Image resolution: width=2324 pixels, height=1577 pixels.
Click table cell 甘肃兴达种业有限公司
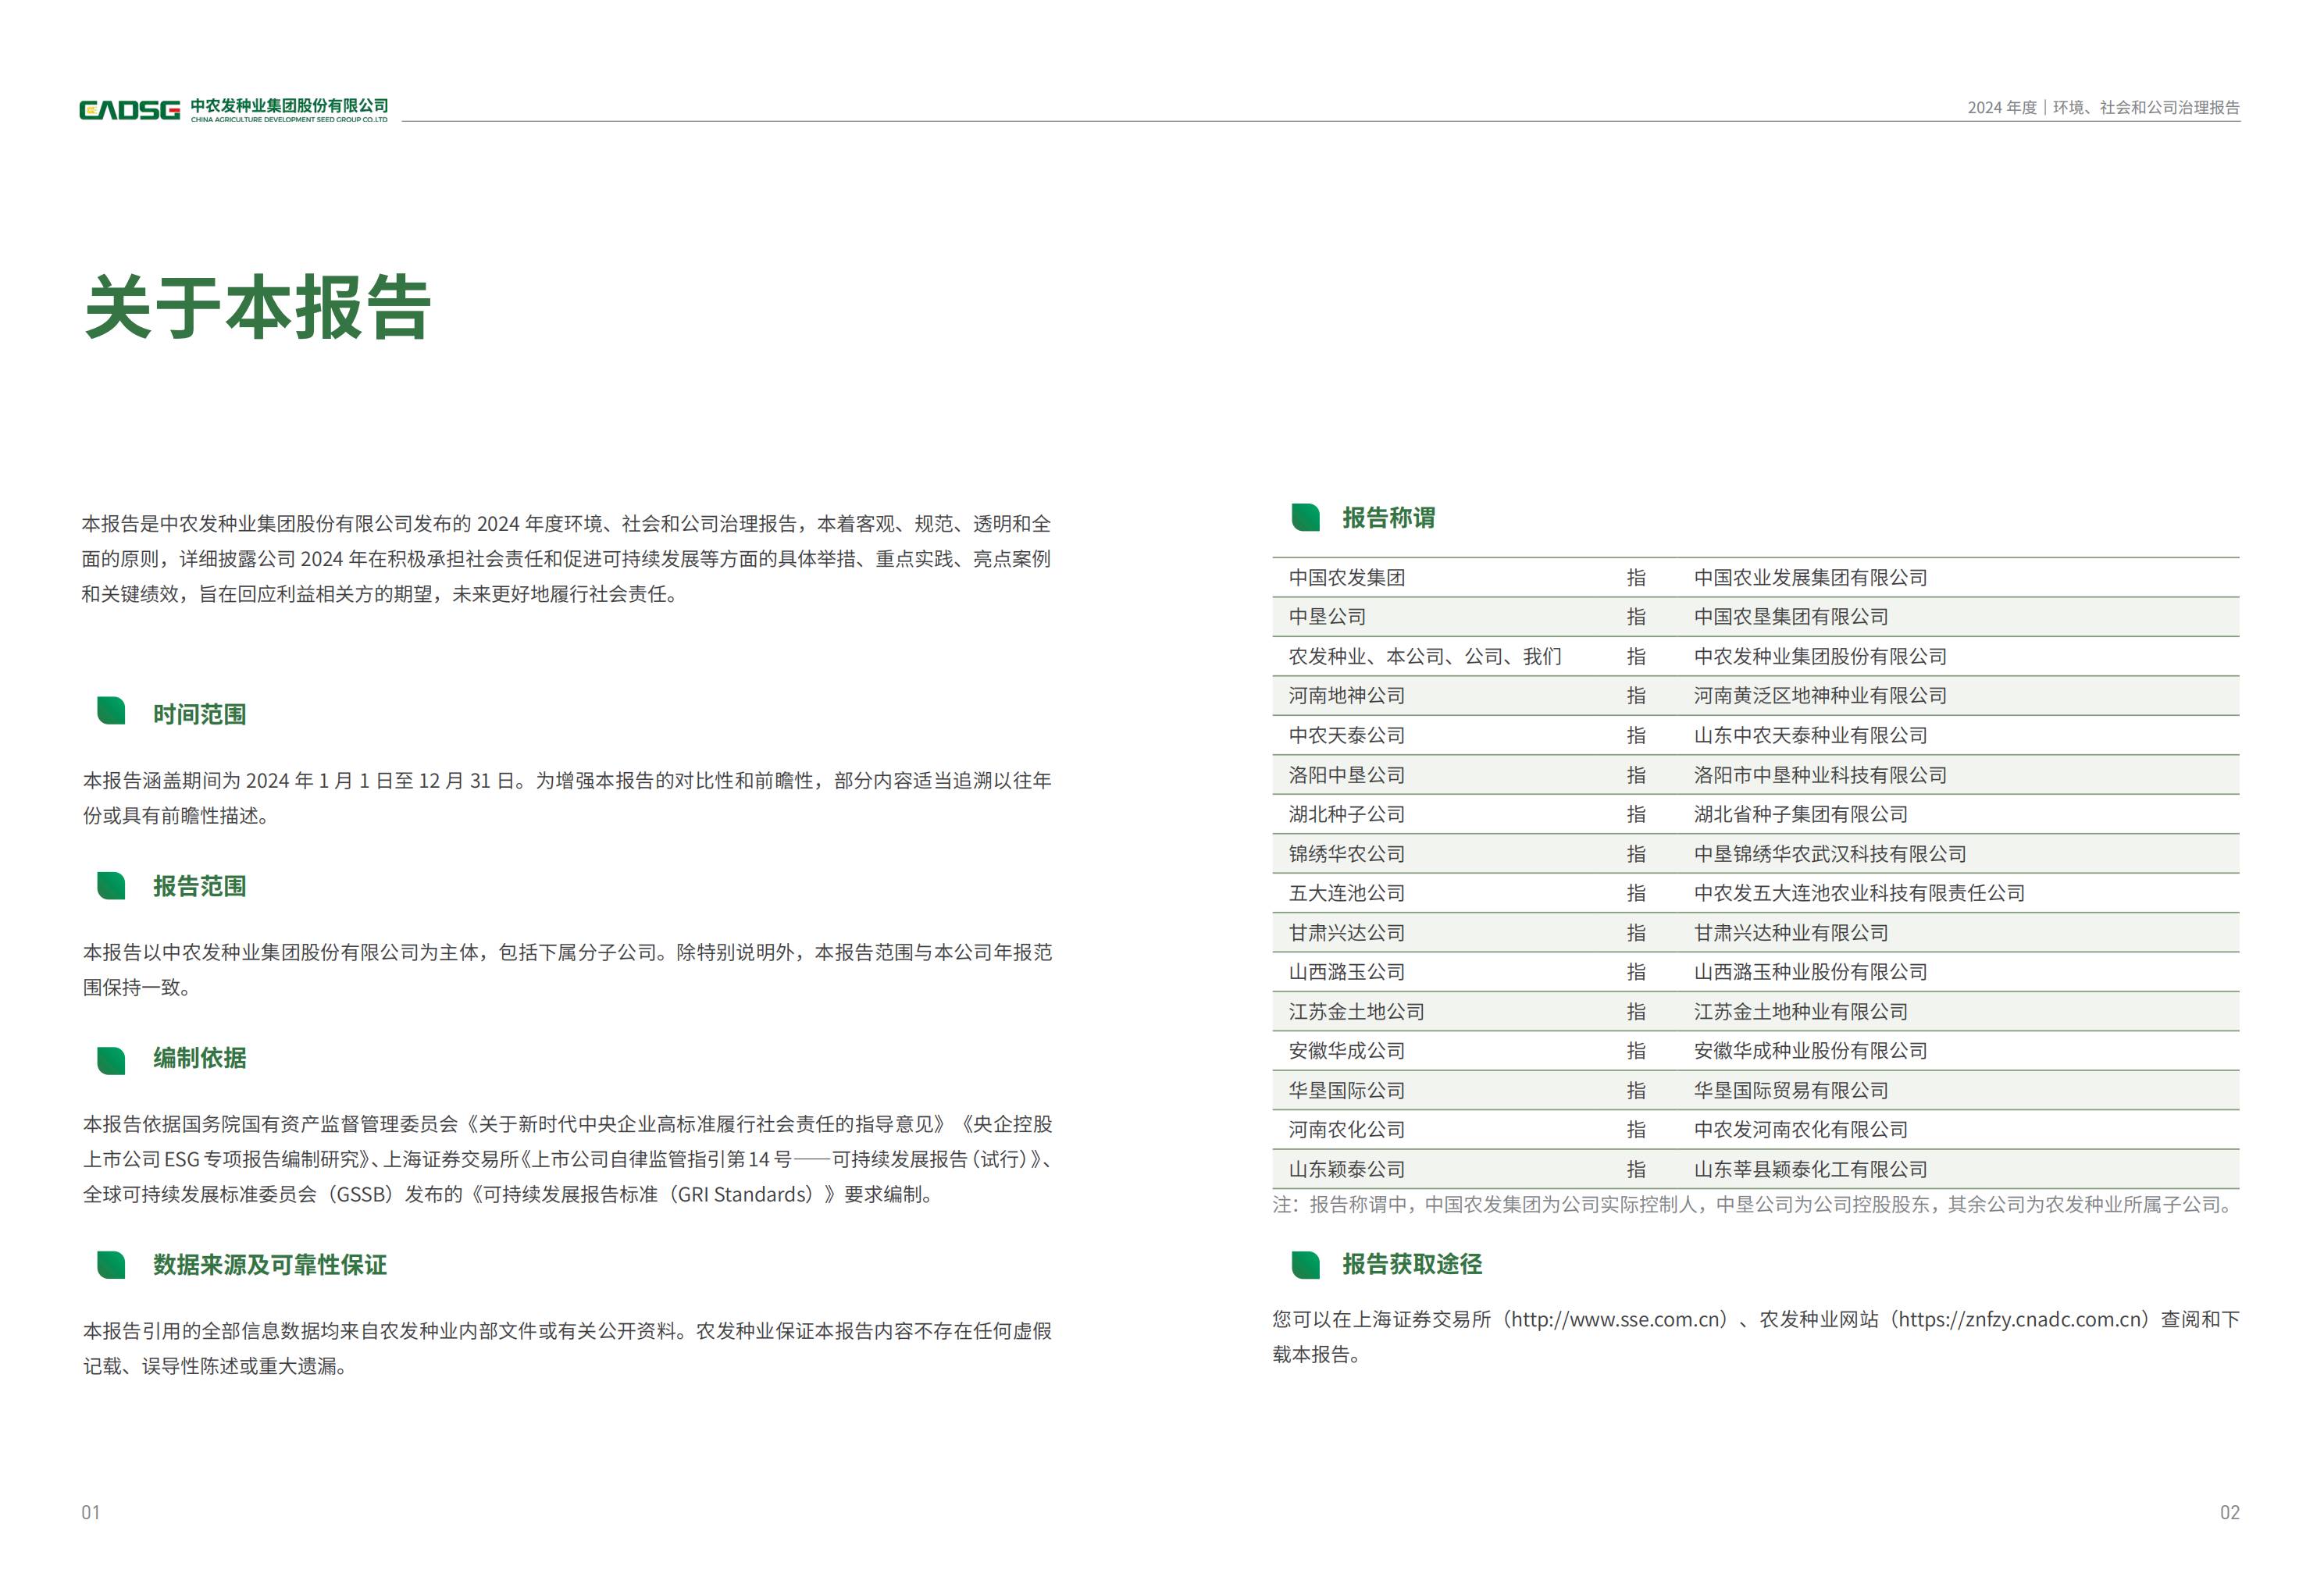1791,933
